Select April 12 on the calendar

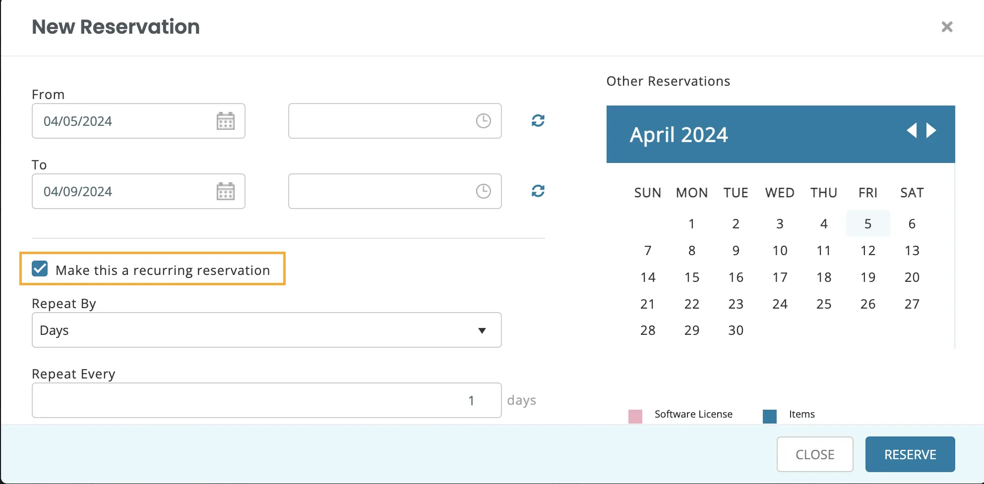[x=868, y=251]
